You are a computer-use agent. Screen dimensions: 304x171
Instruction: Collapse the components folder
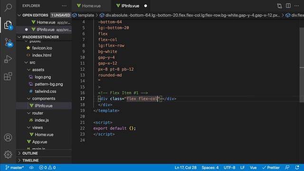[x=44, y=98]
